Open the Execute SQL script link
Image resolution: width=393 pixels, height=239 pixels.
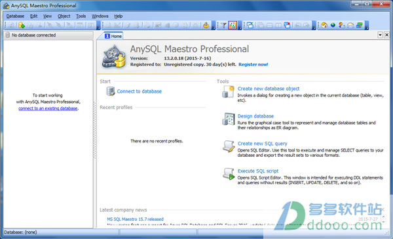(258, 171)
